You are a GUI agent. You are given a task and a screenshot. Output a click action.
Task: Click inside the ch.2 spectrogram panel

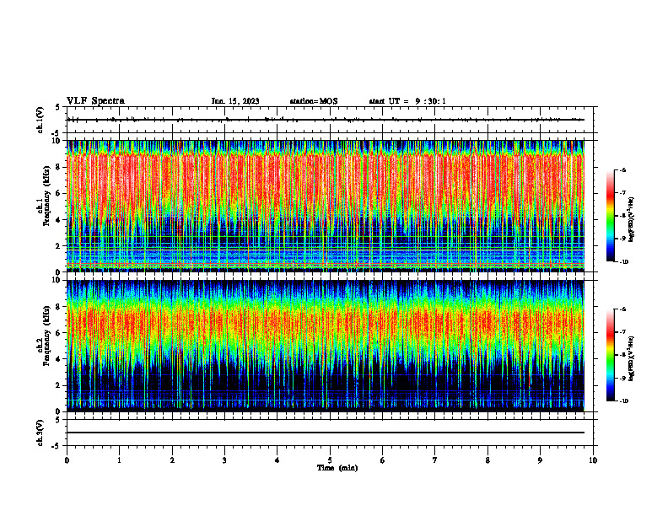326,346
